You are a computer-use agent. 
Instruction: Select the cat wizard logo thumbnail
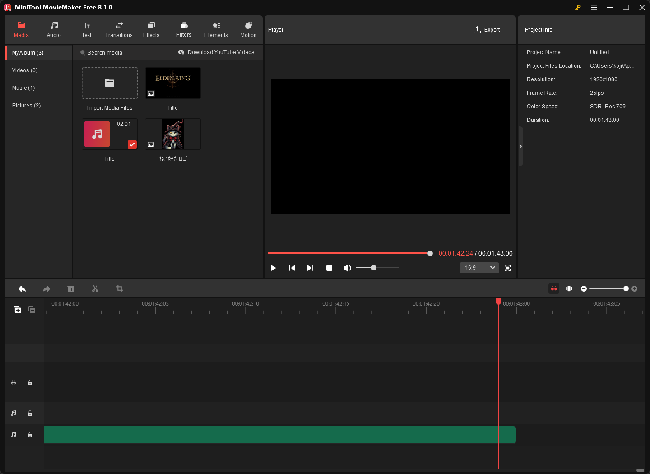[173, 134]
